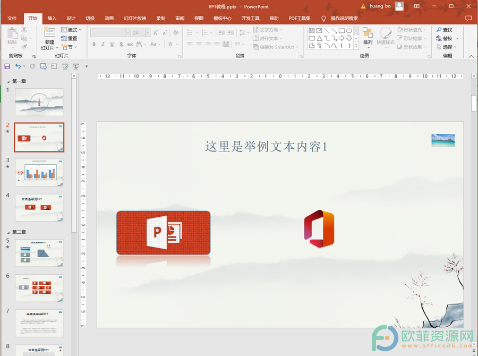The height and width of the screenshot is (356, 478).
Task: Click the Arrange (排列) button
Action: pos(368,38)
